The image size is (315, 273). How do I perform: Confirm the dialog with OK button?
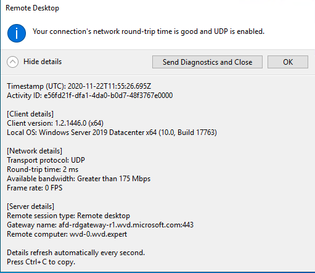click(288, 62)
